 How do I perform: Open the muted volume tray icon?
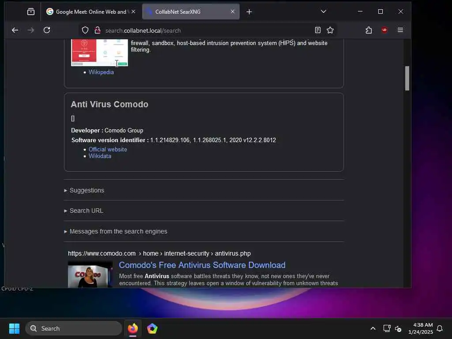pyautogui.click(x=398, y=328)
